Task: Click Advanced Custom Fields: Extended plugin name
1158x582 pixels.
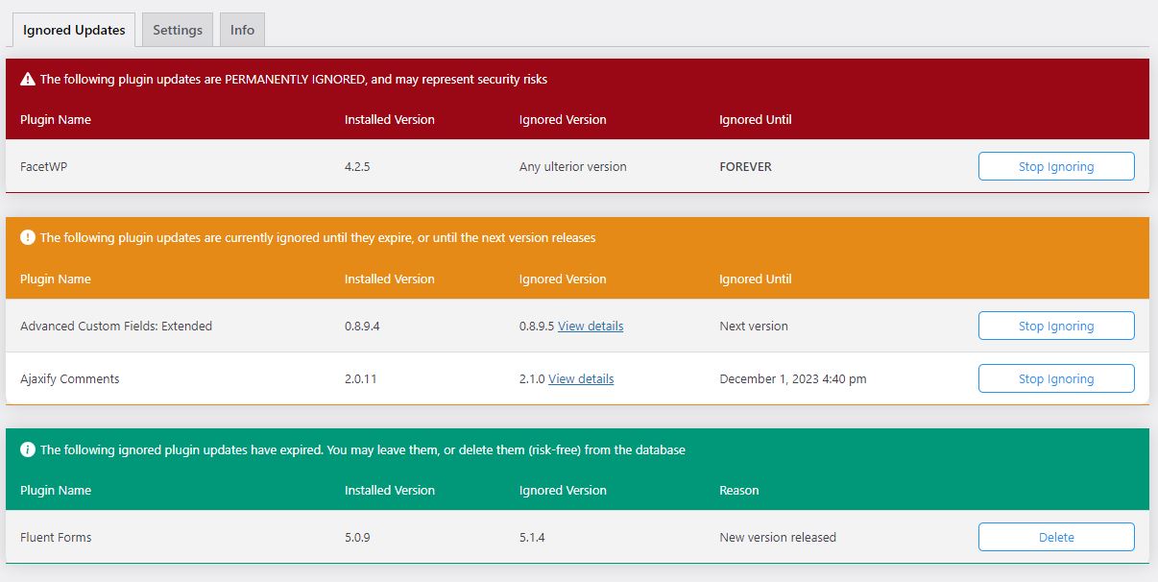Action: pyautogui.click(x=116, y=326)
